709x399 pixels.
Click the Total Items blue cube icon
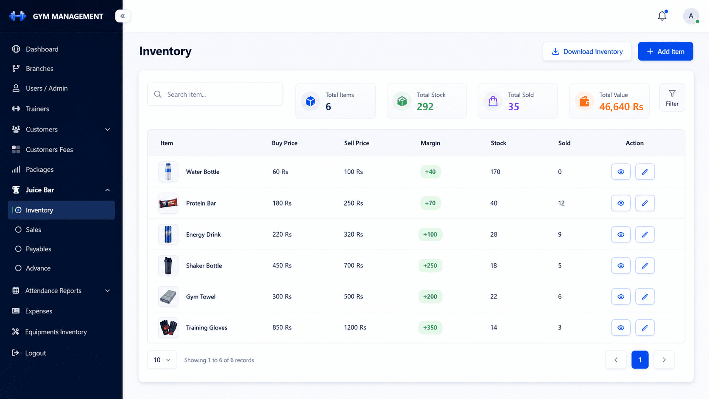click(311, 101)
